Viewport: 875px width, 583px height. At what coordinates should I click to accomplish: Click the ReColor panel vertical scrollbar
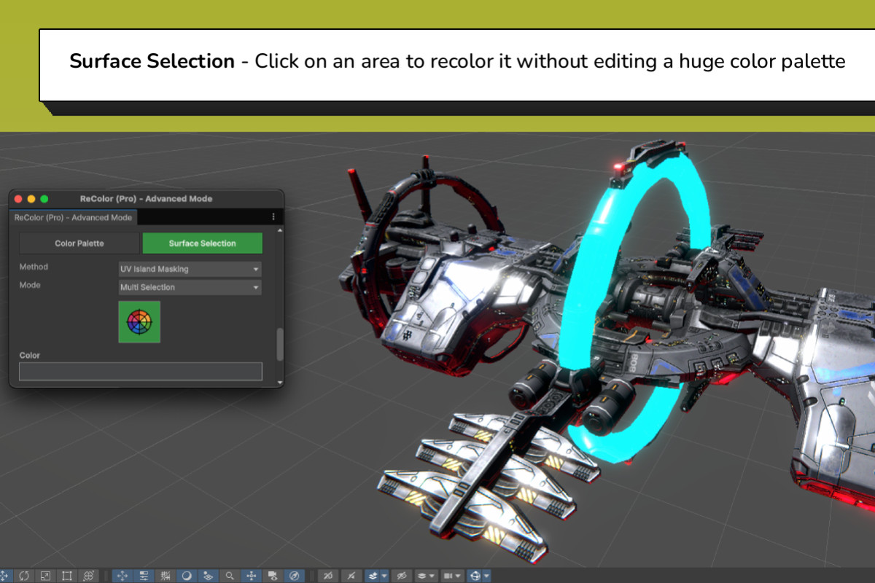(279, 344)
